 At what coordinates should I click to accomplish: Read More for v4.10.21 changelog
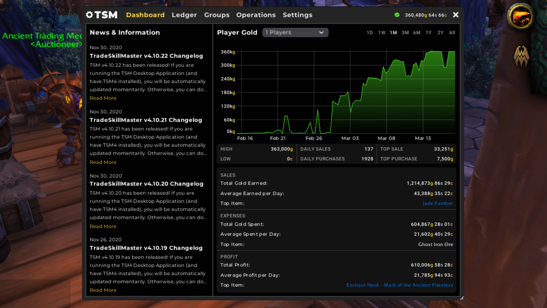[103, 162]
